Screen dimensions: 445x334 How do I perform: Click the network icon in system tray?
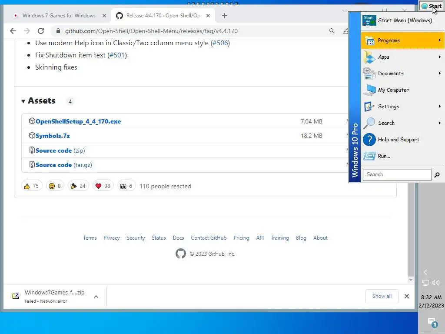click(425, 283)
